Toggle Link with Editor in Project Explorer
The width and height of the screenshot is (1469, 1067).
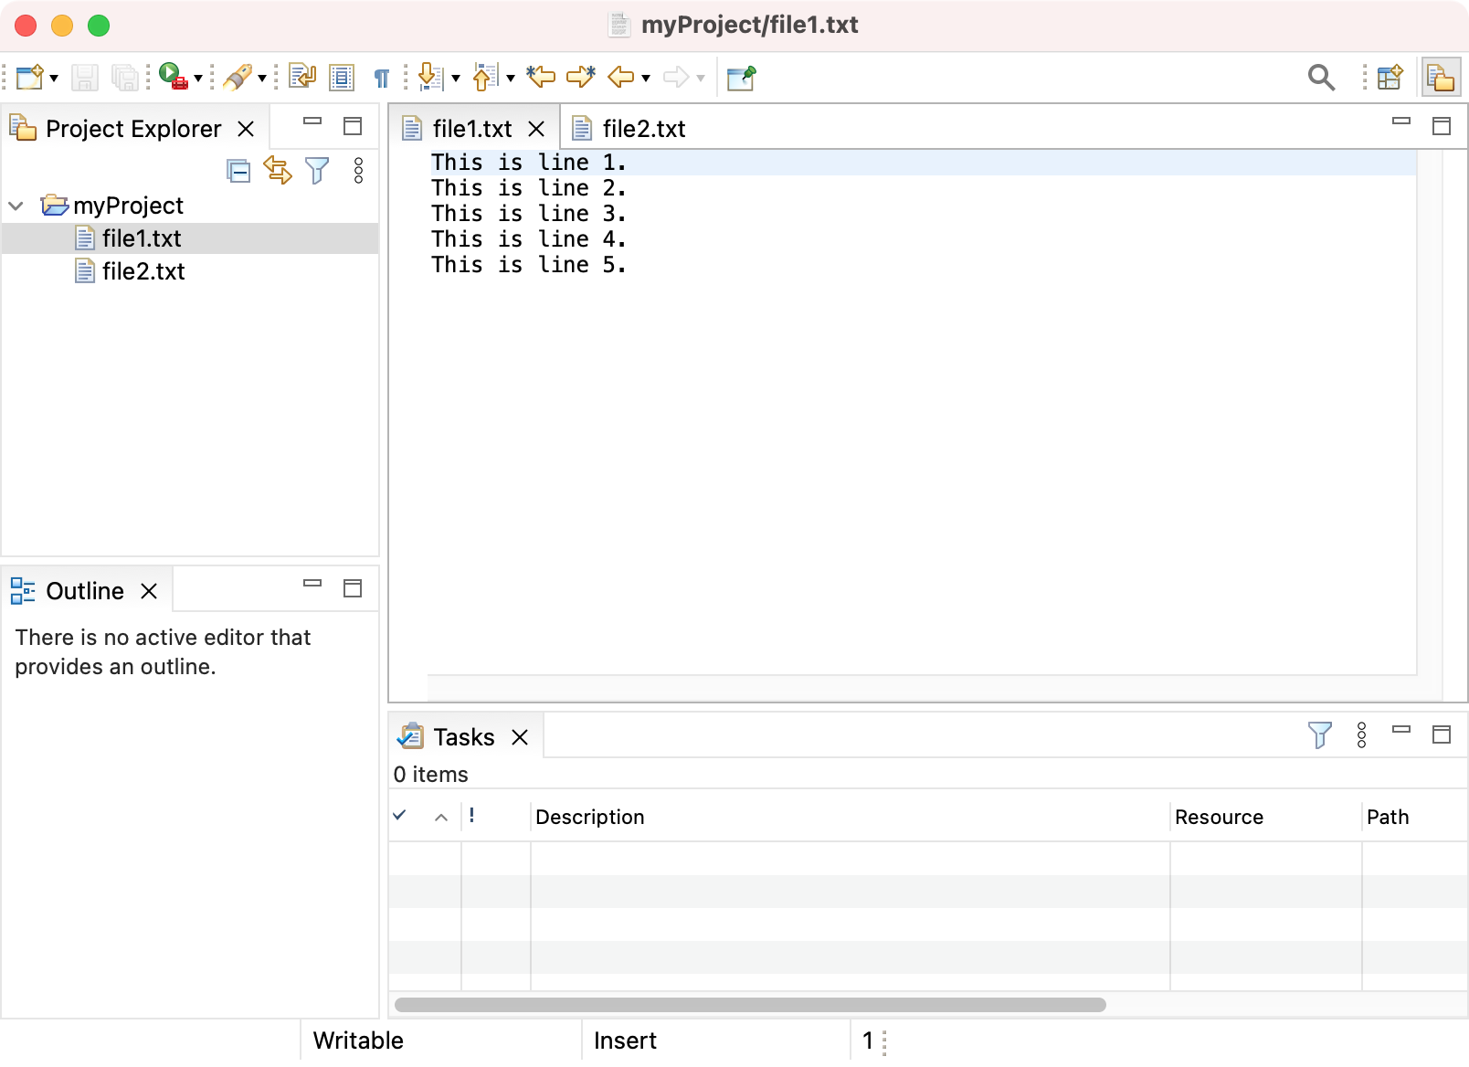point(278,170)
